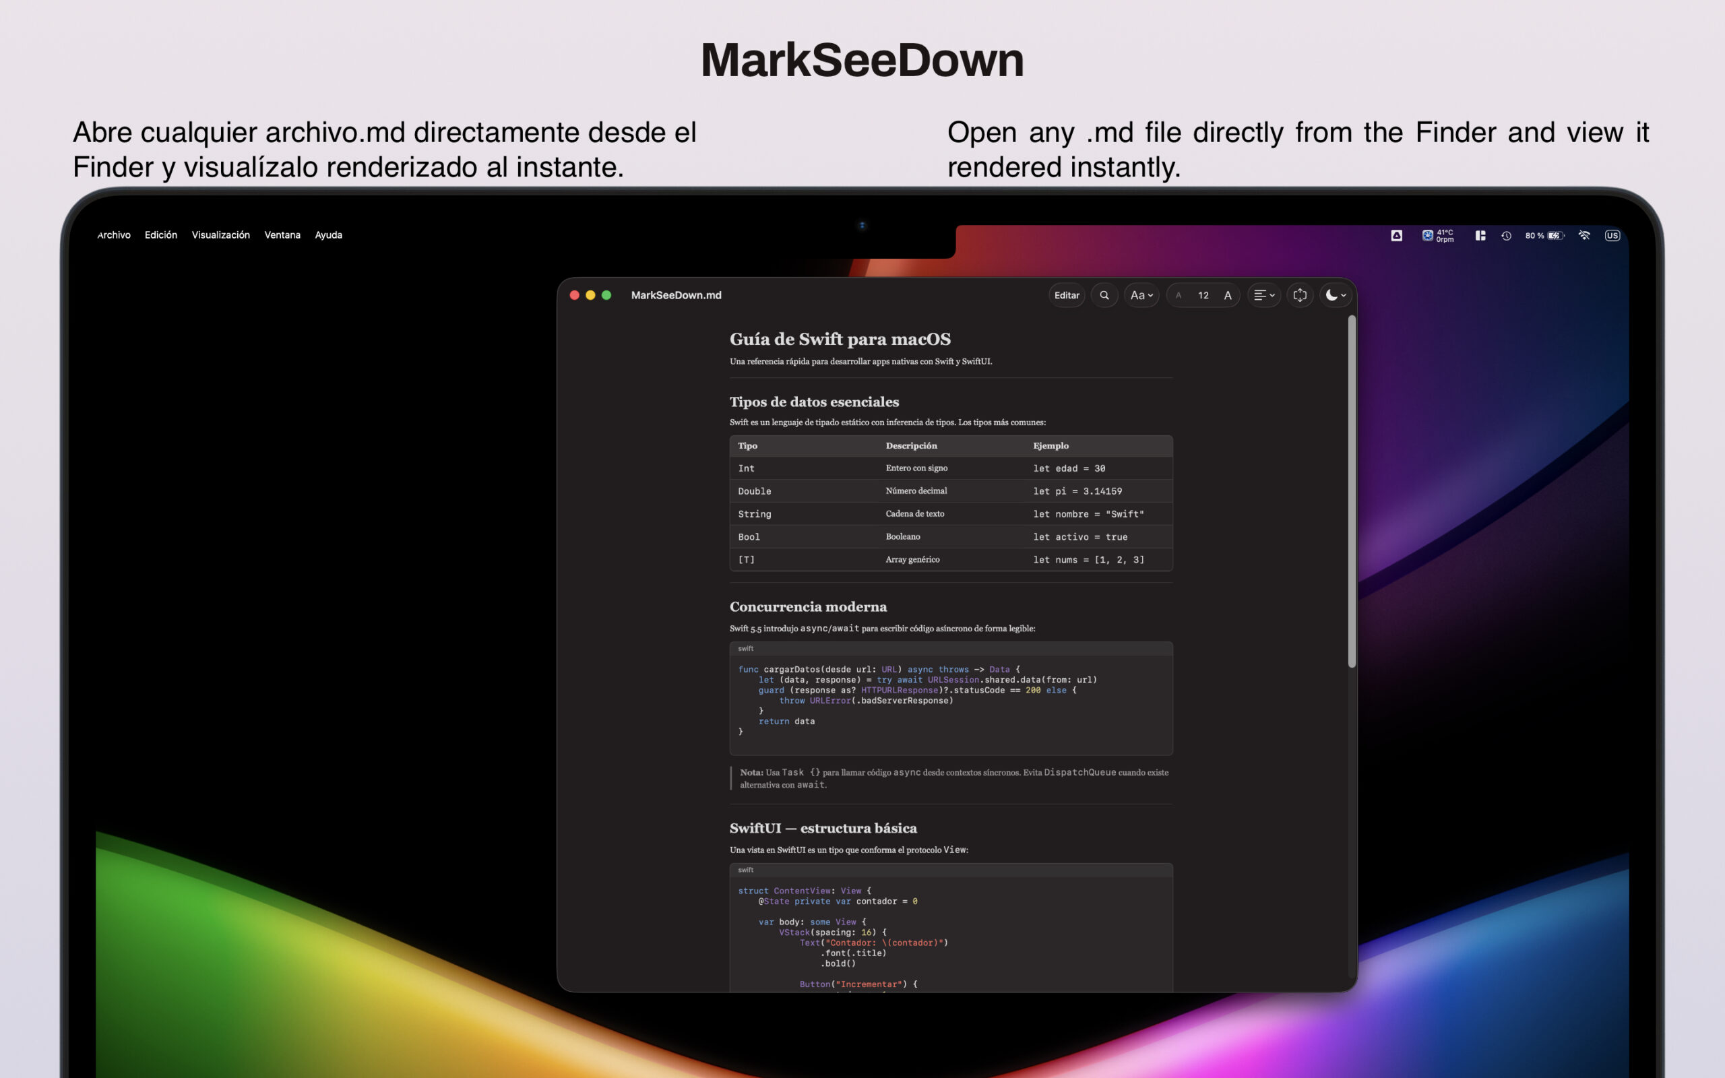Click the heading "Tipos de datos esenciales"
The image size is (1725, 1078).
[x=814, y=402]
